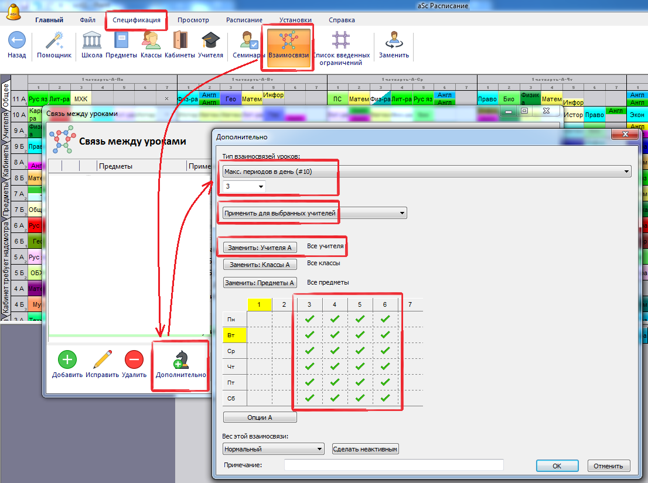Click the Назад back arrow icon
648x483 pixels.
[17, 41]
